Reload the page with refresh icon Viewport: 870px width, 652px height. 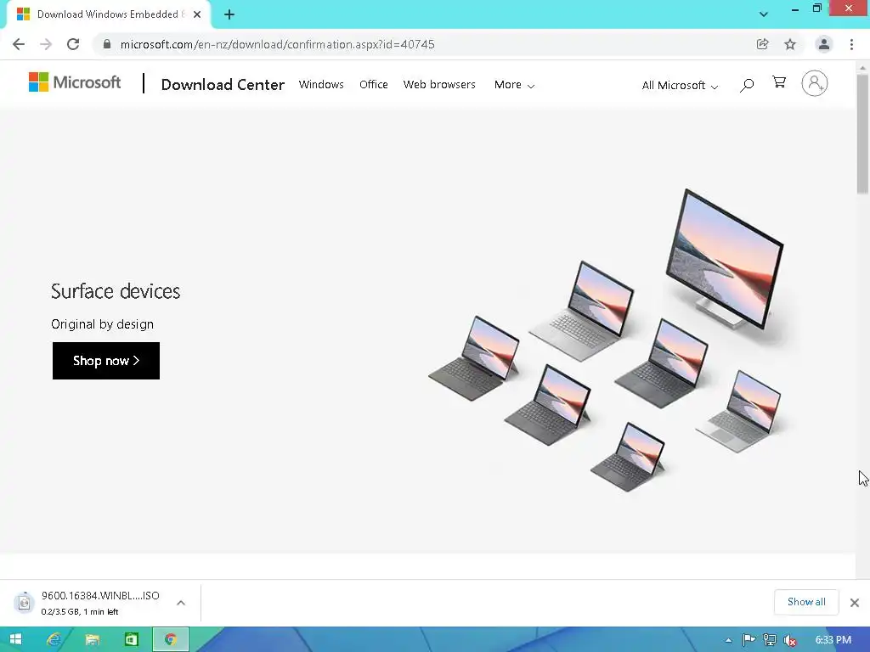pos(73,44)
